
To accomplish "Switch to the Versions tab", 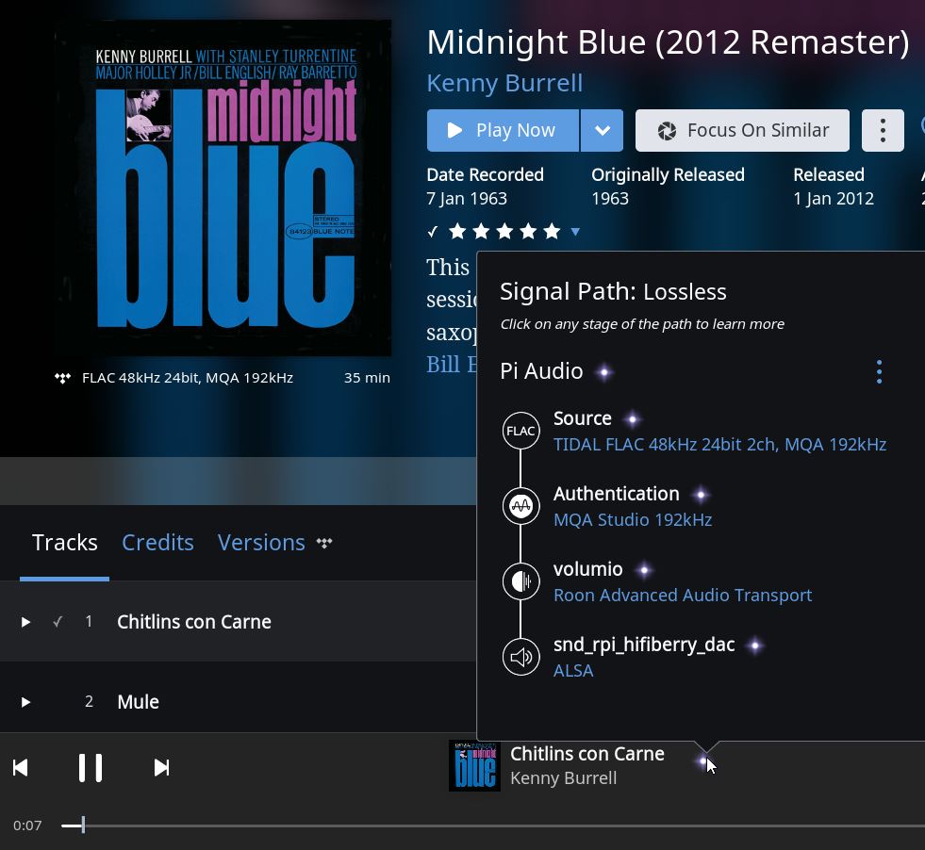I will pos(261,543).
